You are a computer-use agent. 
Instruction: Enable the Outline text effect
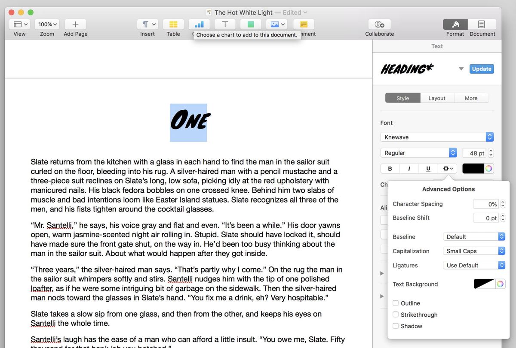pyautogui.click(x=395, y=303)
